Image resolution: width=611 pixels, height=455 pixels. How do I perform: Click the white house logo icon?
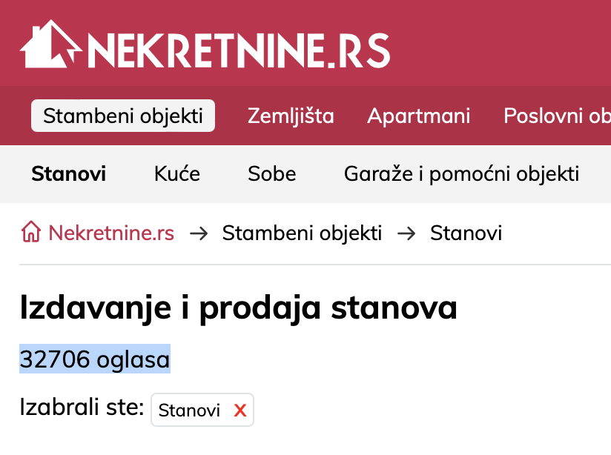coord(50,45)
